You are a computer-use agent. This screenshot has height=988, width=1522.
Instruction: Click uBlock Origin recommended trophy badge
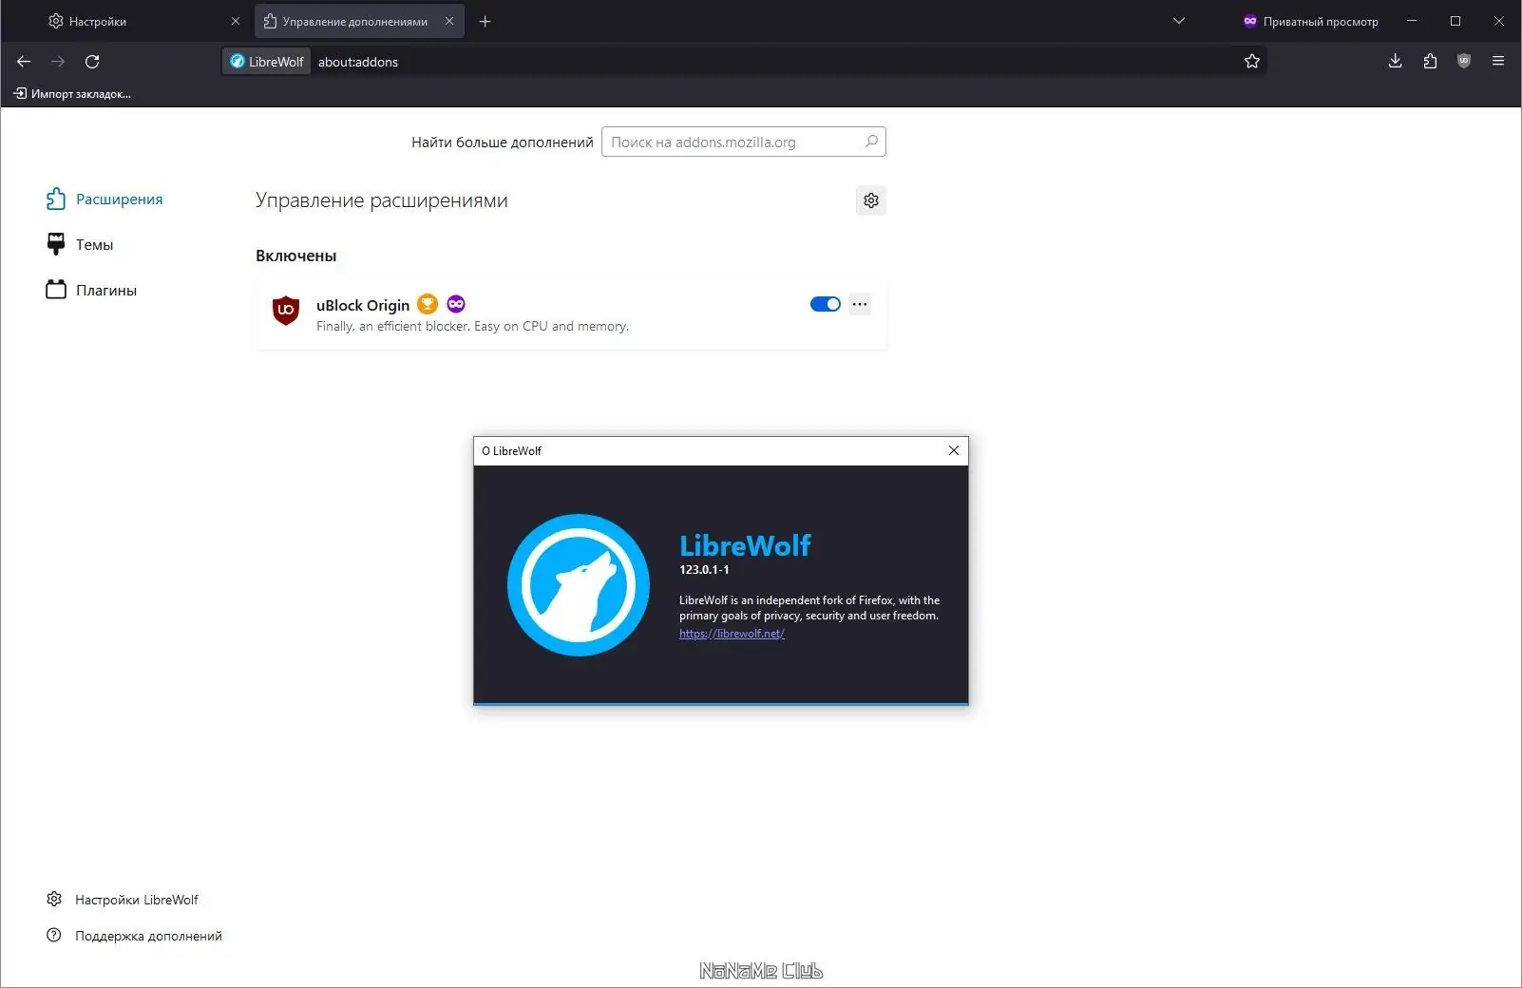point(428,304)
